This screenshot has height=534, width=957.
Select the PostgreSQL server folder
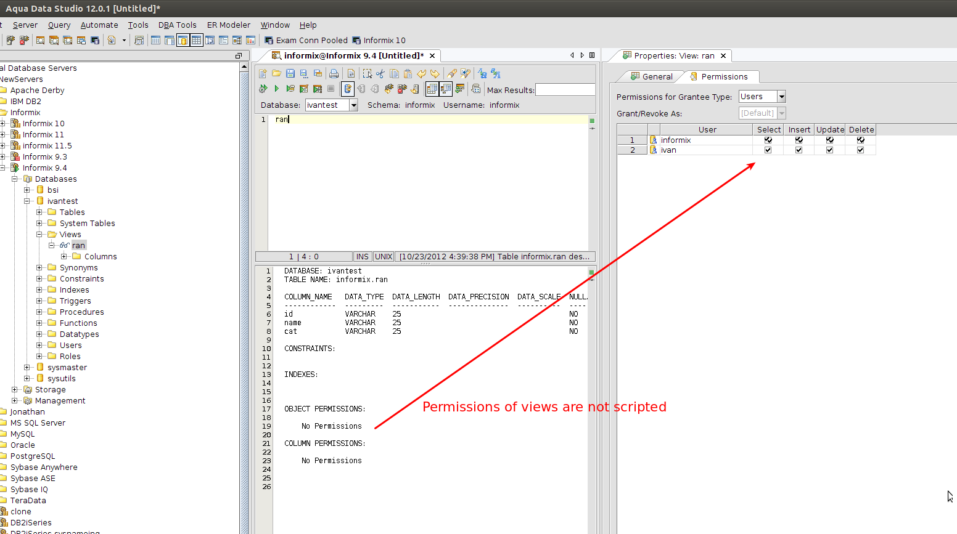33,456
